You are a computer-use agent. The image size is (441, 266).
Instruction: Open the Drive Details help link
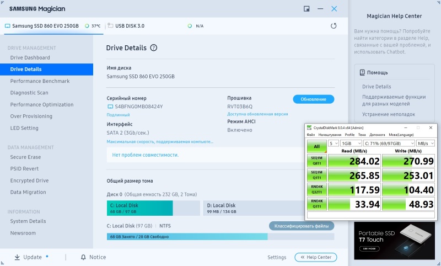377,87
